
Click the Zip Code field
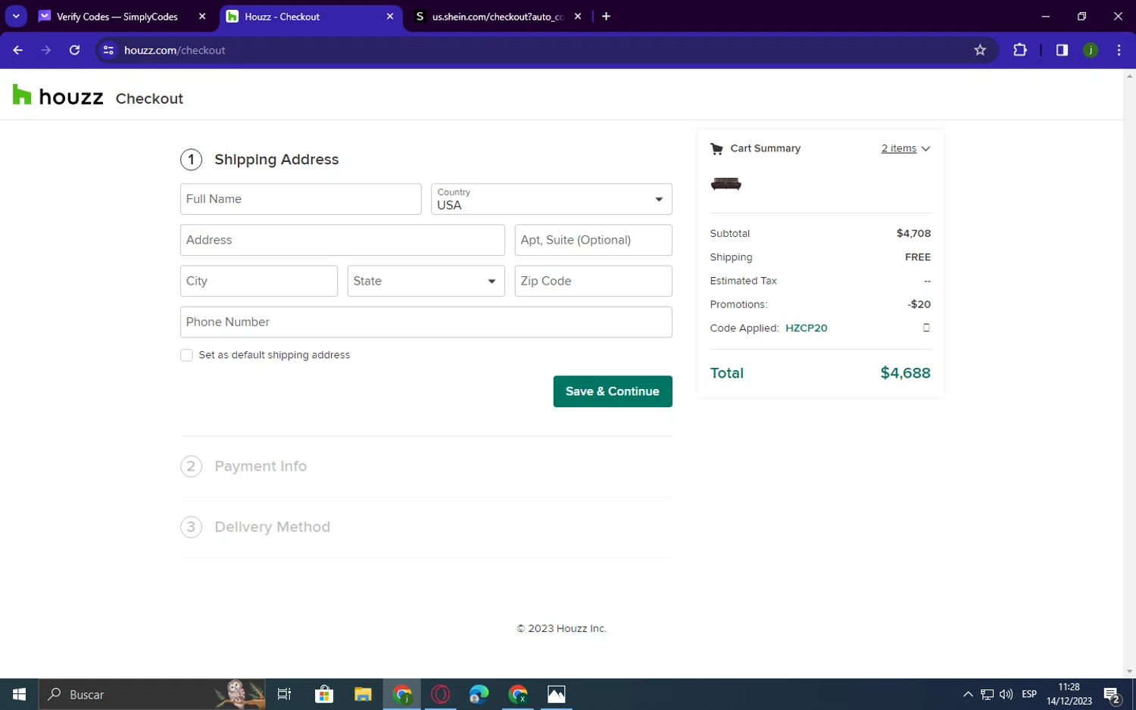(x=593, y=281)
